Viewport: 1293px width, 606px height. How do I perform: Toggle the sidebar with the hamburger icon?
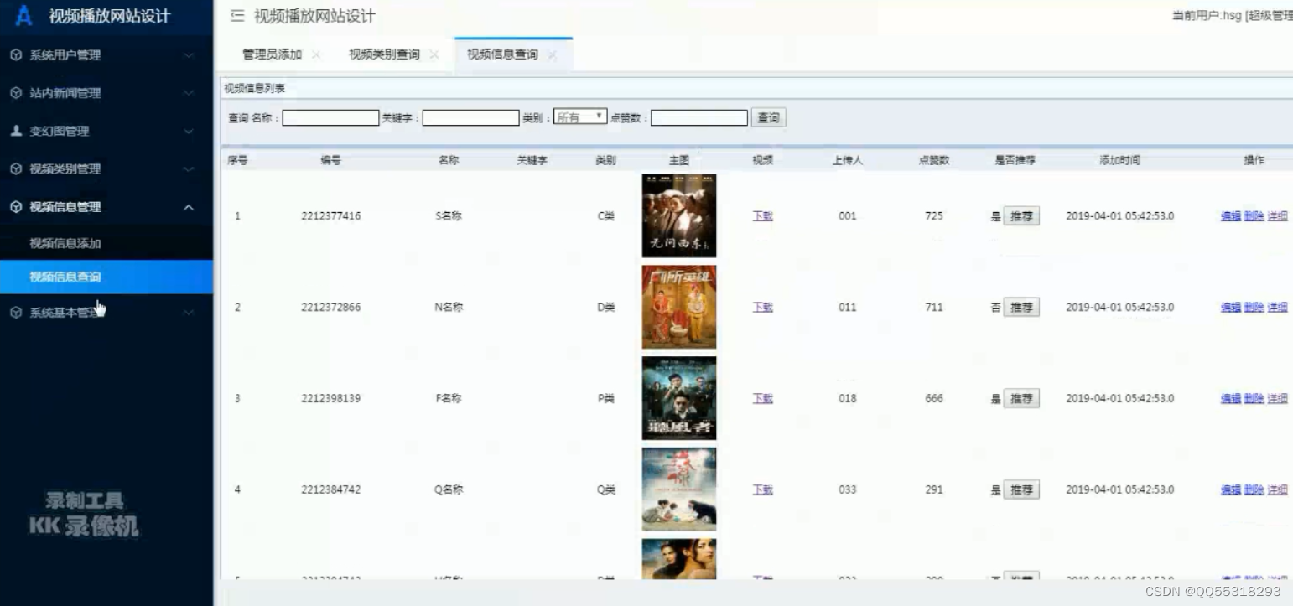click(237, 16)
